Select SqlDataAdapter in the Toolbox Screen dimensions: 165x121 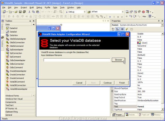pos(16,50)
